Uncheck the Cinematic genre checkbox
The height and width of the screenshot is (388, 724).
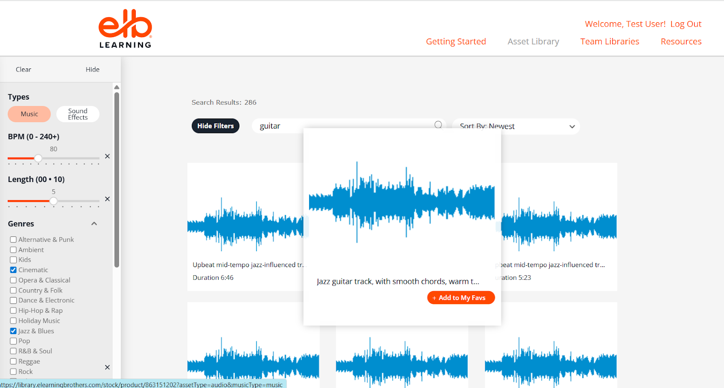14,270
